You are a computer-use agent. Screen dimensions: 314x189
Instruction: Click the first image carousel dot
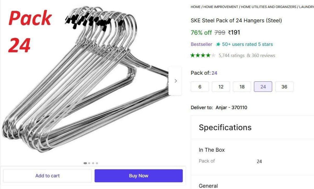click(x=85, y=163)
